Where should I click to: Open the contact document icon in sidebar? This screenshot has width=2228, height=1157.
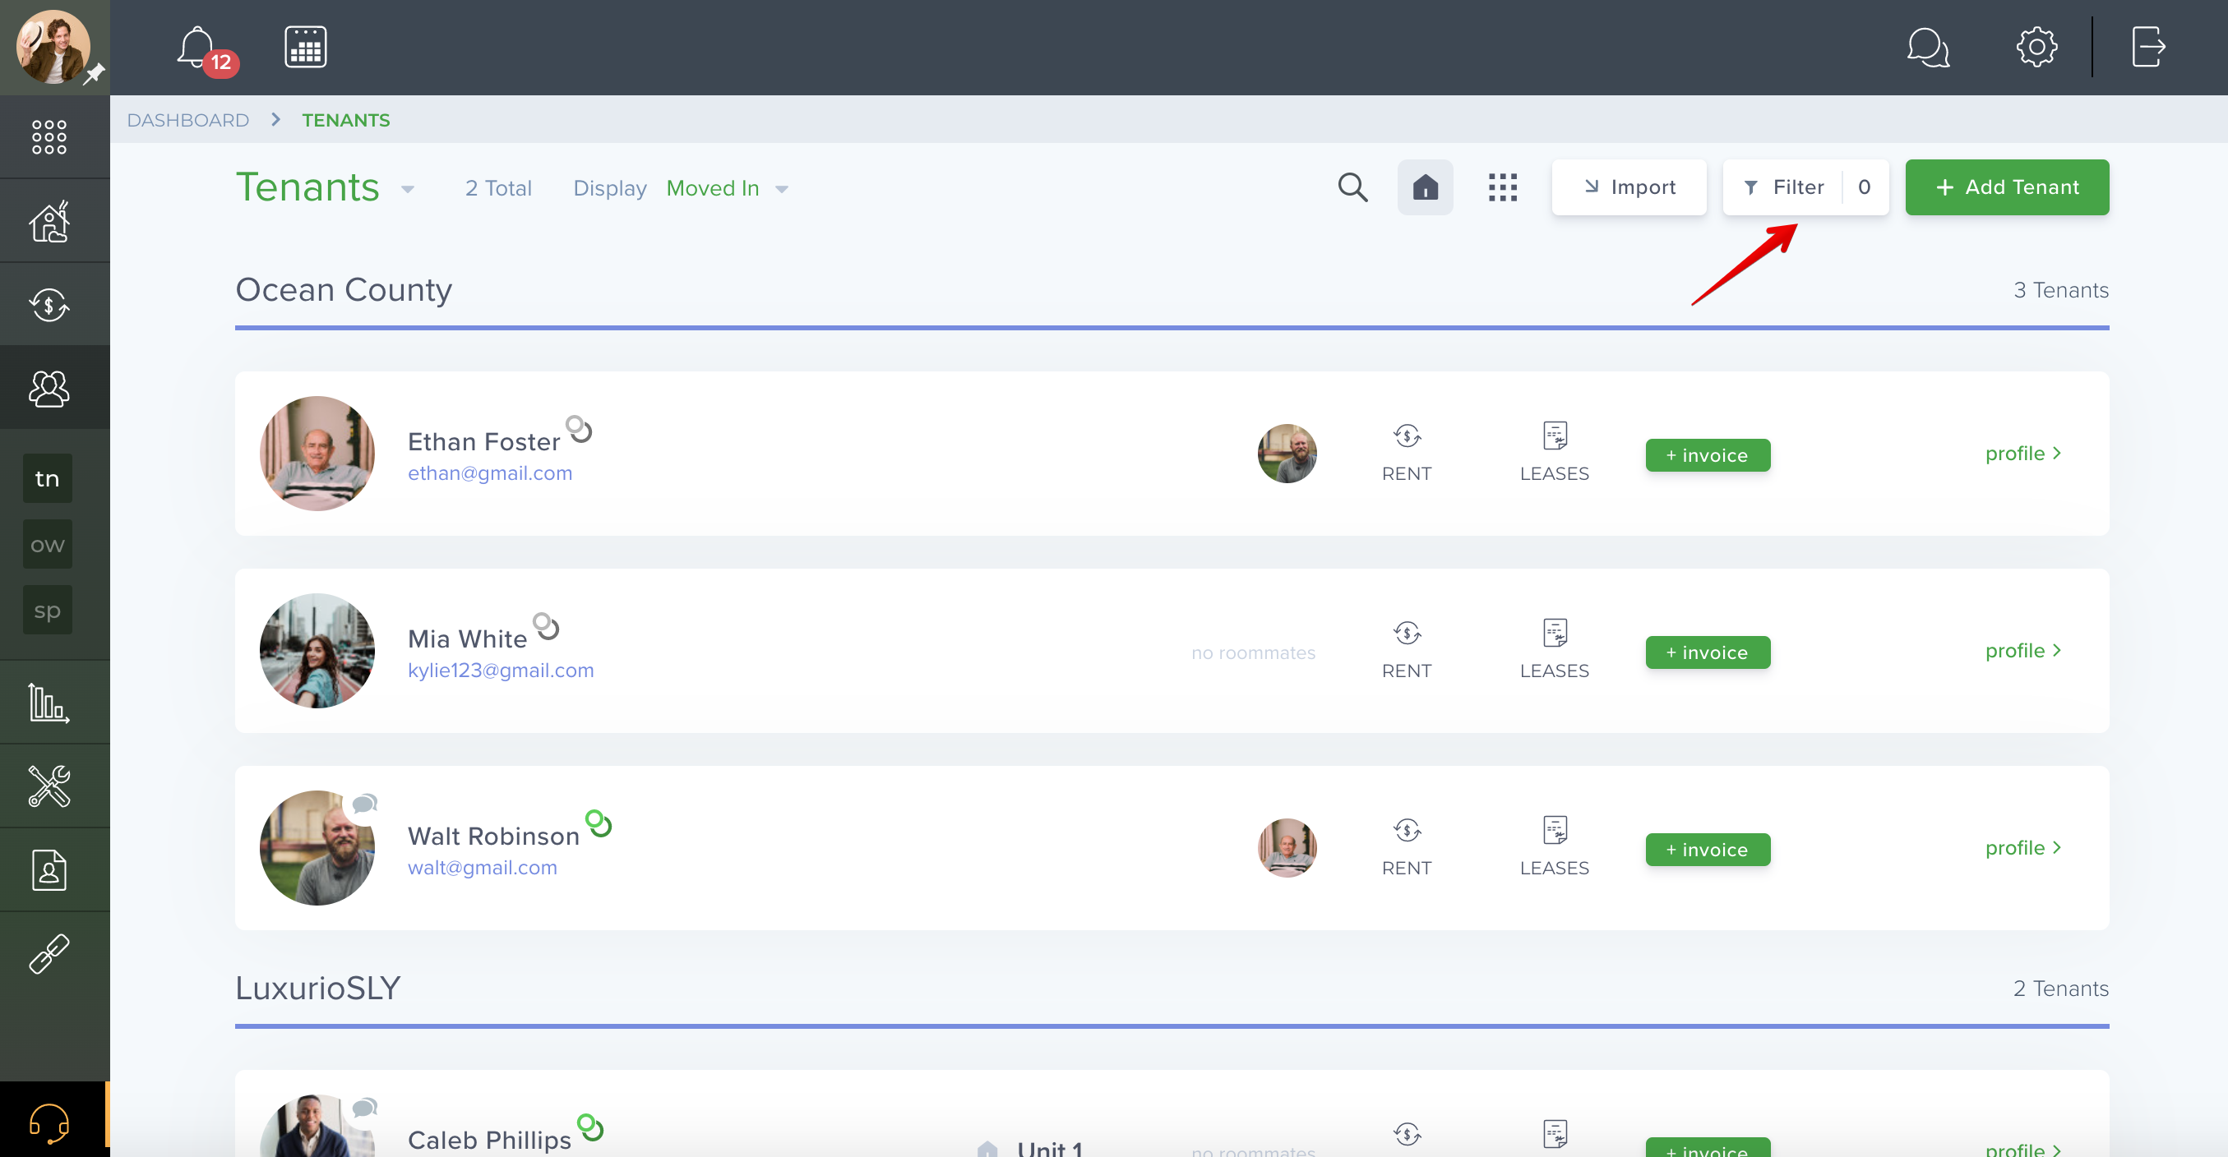click(49, 870)
